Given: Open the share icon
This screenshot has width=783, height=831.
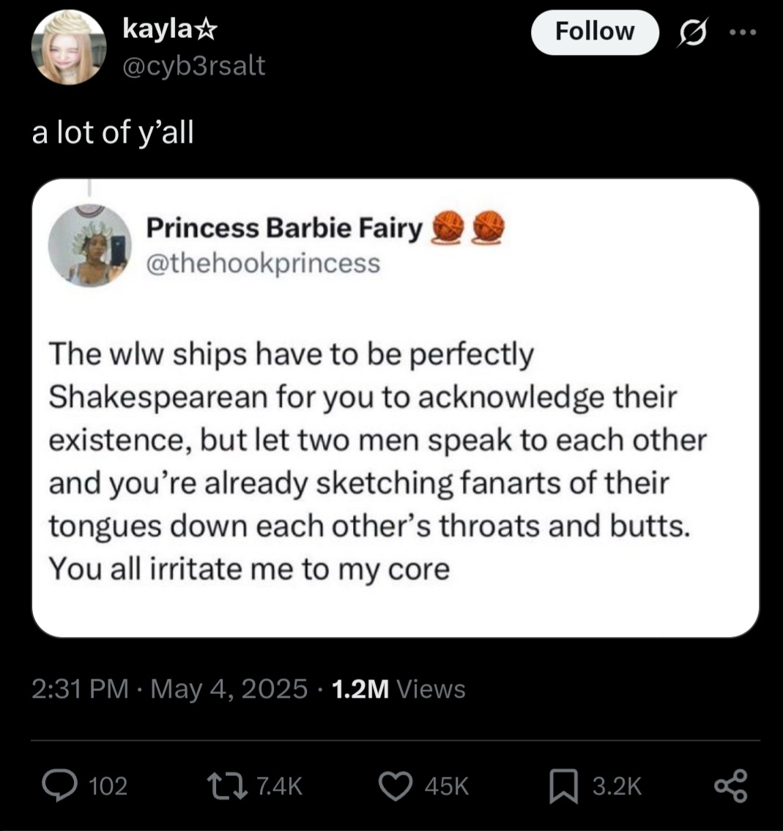Looking at the screenshot, I should pos(730,786).
